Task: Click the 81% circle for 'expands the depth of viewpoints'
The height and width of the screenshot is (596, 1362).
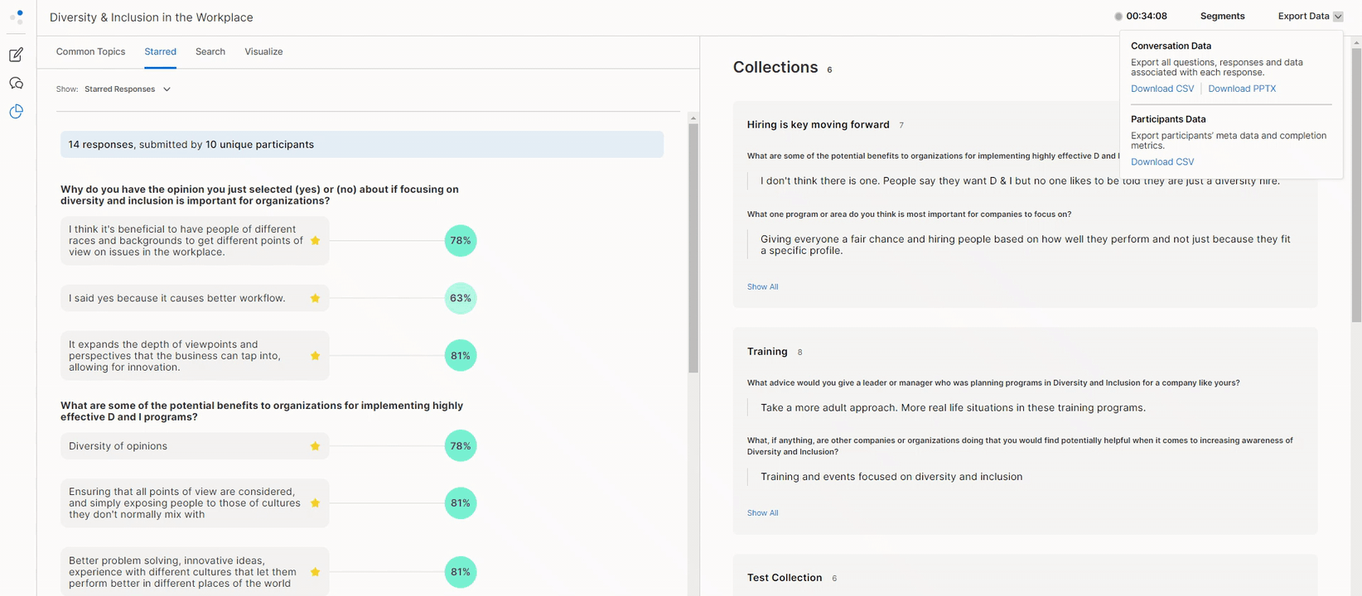Action: click(461, 356)
